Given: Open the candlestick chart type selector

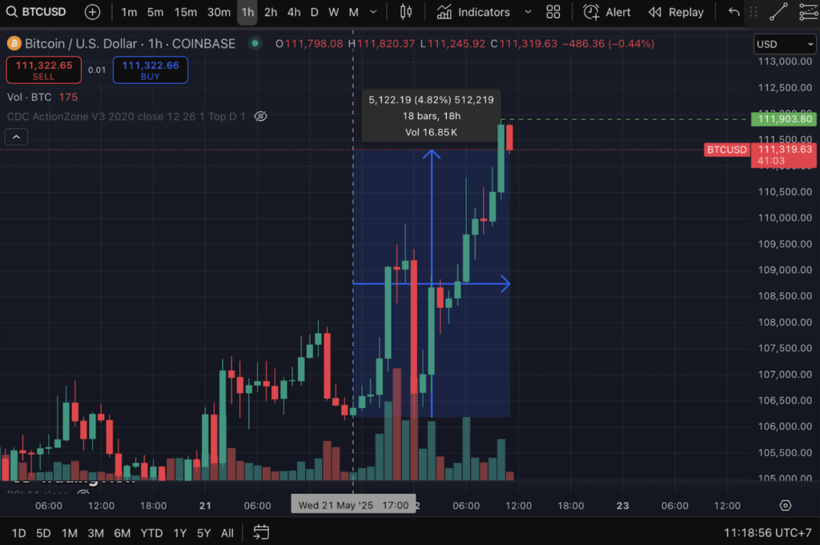Looking at the screenshot, I should (405, 12).
